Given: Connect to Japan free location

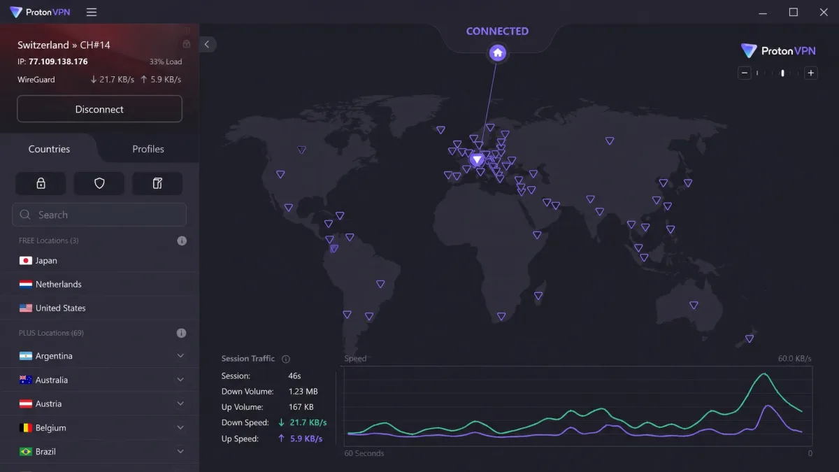Looking at the screenshot, I should [x=99, y=260].
